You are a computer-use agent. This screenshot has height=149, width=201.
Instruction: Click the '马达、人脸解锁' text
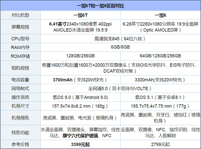coord(160,136)
